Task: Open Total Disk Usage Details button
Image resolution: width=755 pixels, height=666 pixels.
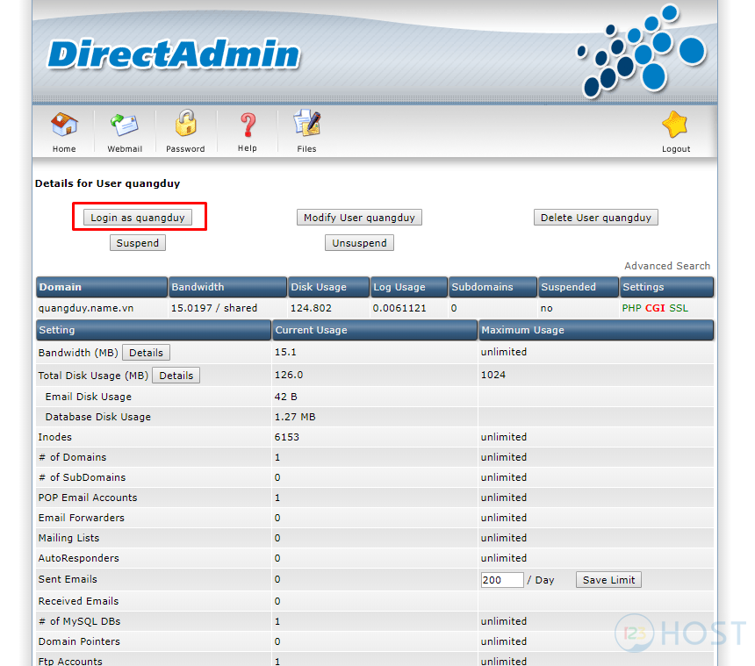Action: pyautogui.click(x=176, y=376)
